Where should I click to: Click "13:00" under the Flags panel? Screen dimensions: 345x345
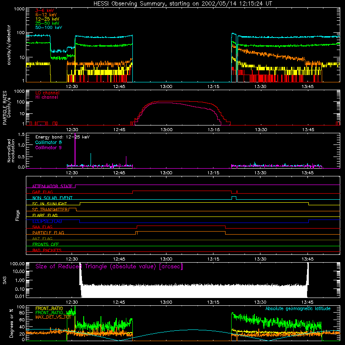(x=166, y=259)
